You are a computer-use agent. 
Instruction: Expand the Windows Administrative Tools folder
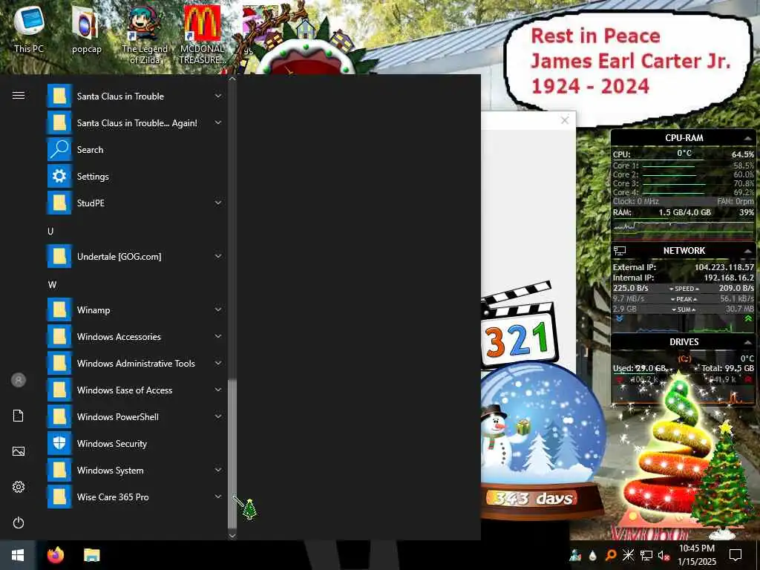click(218, 363)
